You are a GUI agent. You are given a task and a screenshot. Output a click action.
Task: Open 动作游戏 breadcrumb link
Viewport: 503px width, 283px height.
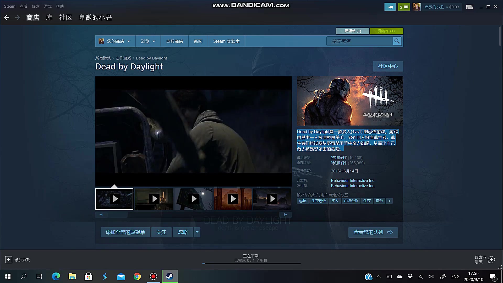pyautogui.click(x=123, y=58)
